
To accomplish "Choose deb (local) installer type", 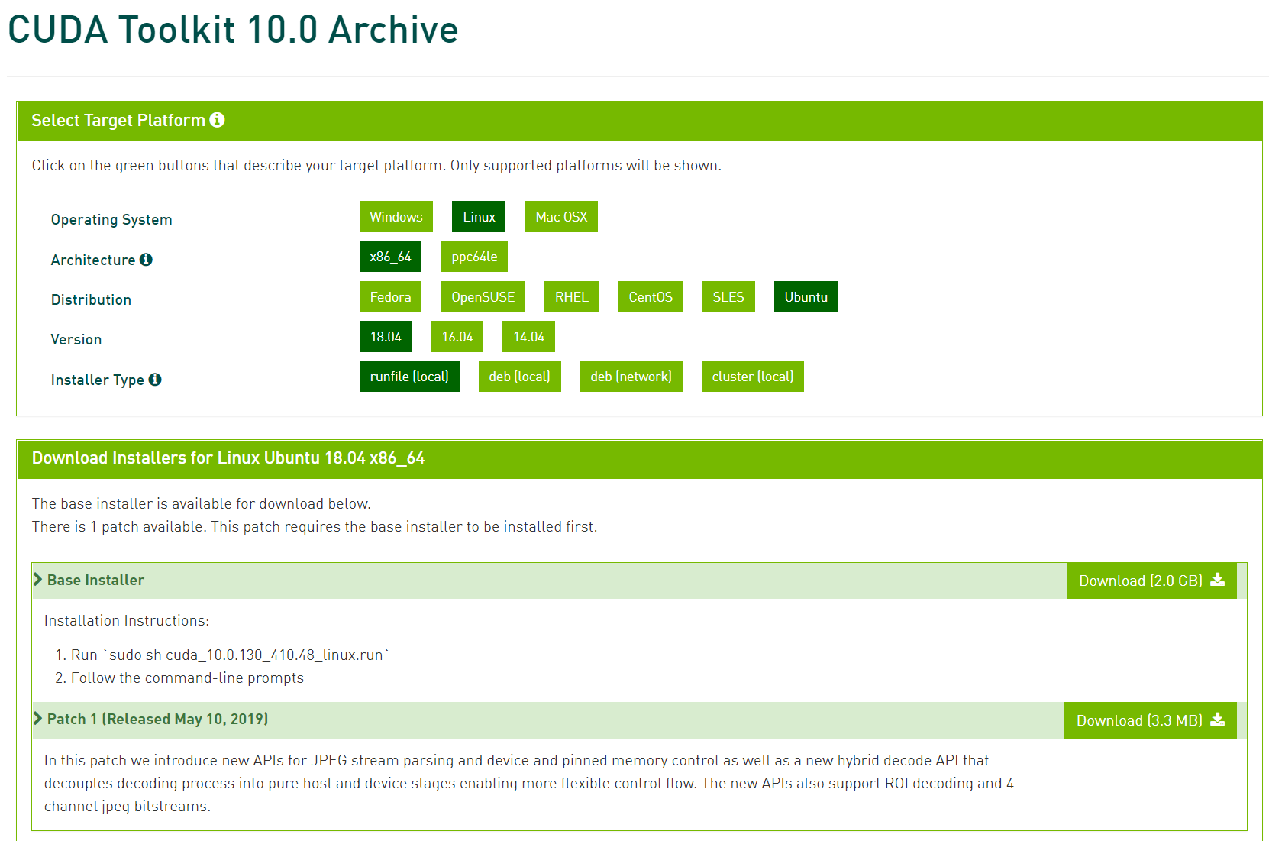I will tap(520, 377).
